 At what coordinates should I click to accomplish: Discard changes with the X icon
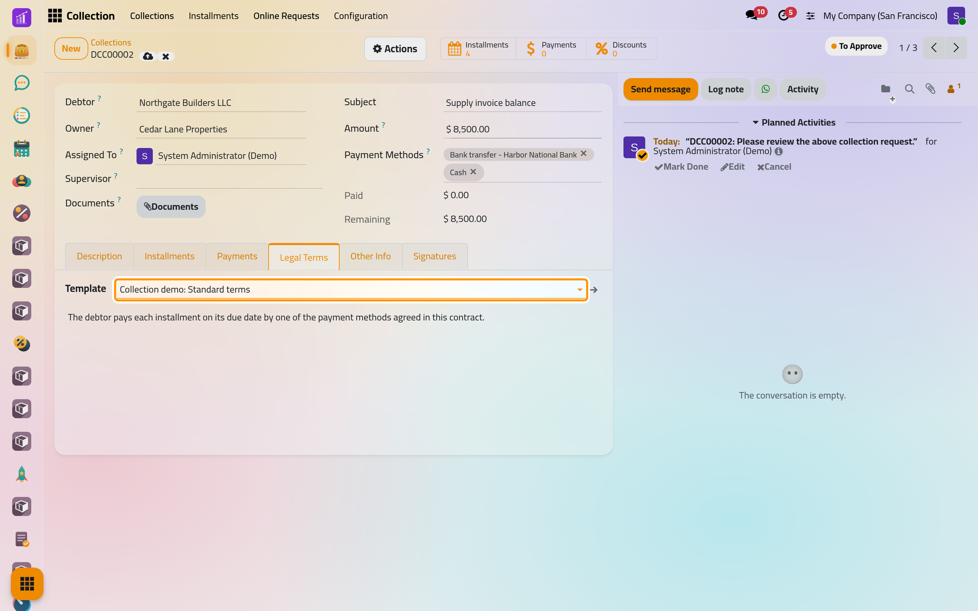(x=166, y=57)
